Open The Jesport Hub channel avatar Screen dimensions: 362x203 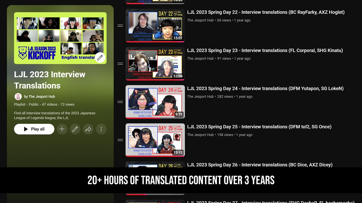[x=18, y=97]
